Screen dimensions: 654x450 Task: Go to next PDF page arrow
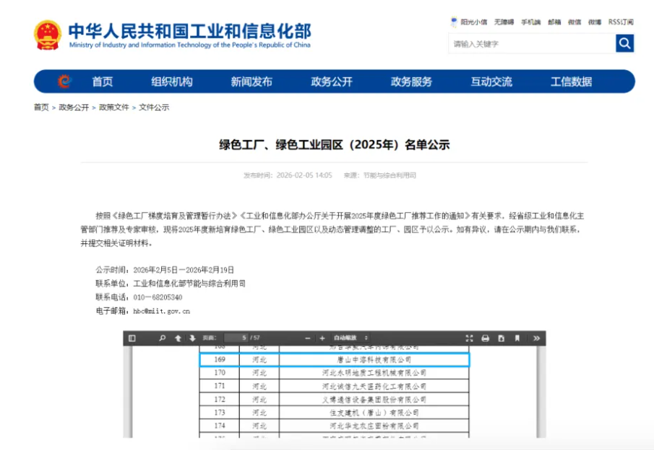(193, 338)
